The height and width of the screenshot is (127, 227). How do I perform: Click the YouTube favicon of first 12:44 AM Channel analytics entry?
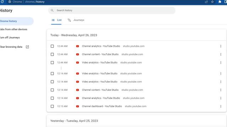[77, 46]
